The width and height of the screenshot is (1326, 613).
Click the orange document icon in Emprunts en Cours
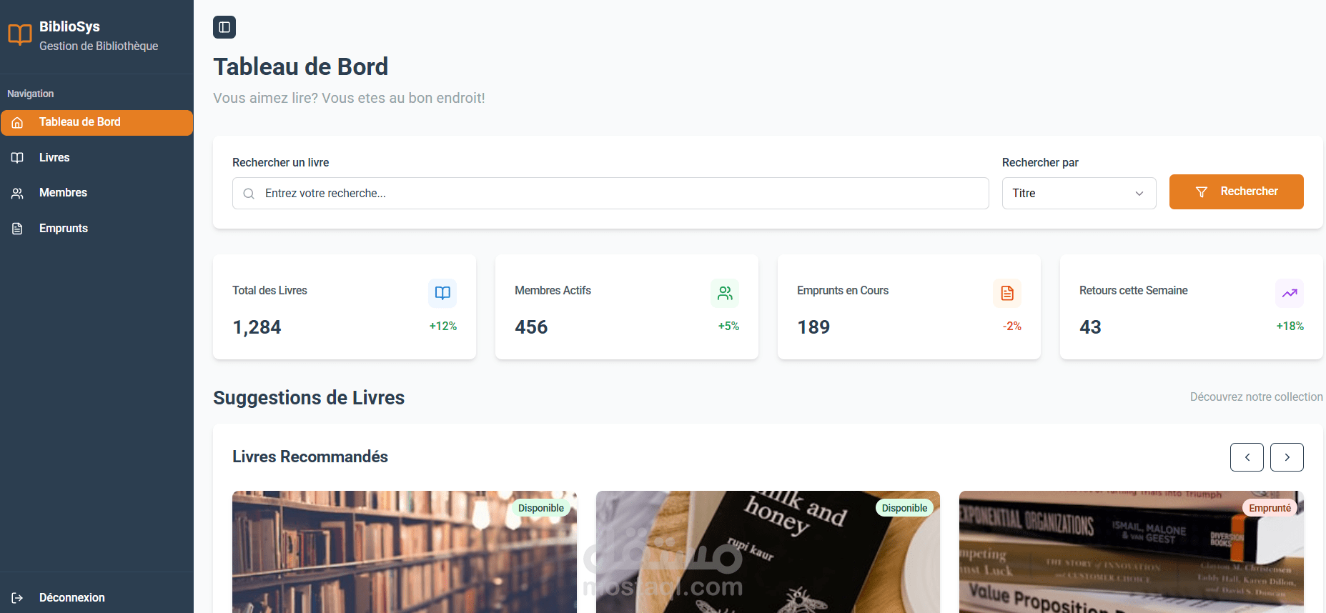point(1007,293)
